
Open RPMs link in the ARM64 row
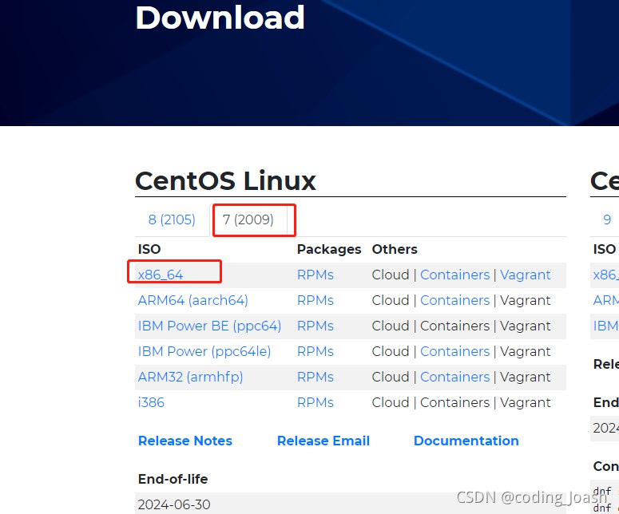click(x=315, y=300)
